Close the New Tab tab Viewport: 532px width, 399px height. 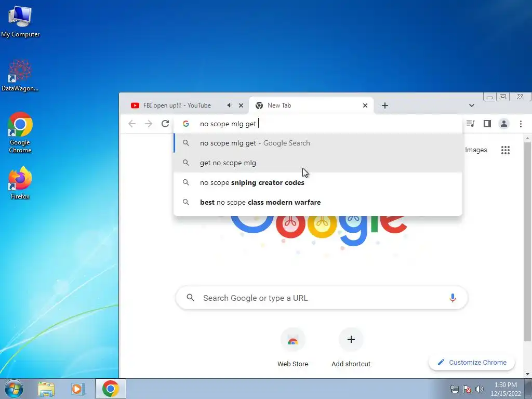tap(365, 105)
